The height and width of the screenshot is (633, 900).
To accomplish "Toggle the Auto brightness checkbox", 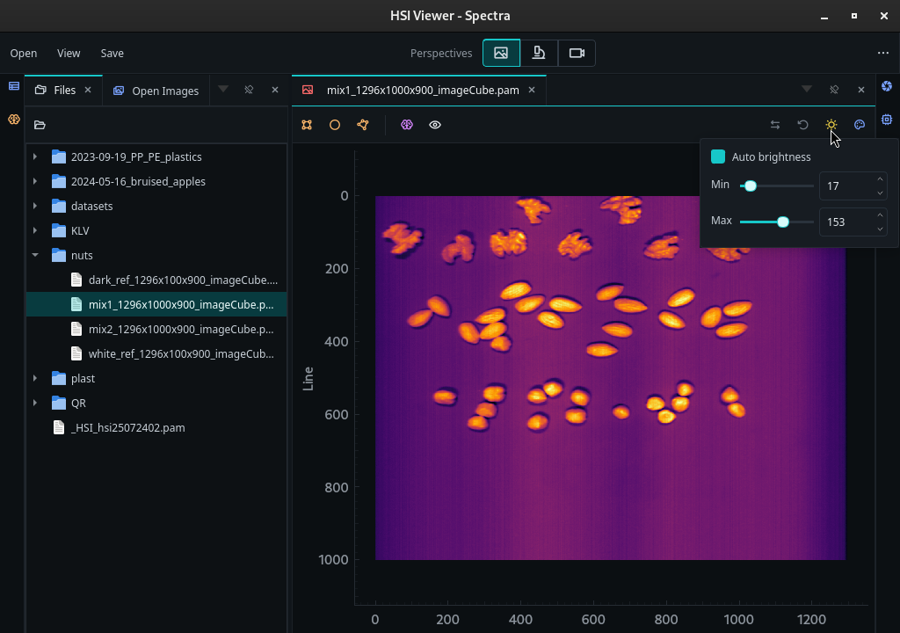I will coord(718,156).
